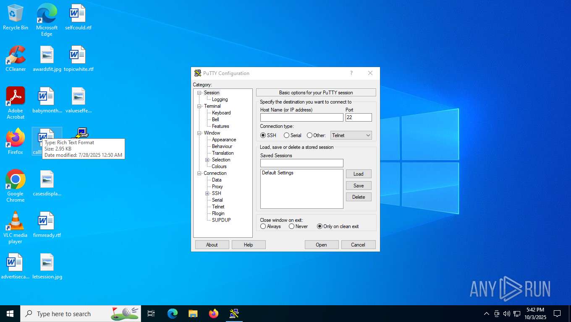
Task: Open the Microsoft Edge desktop shortcut
Action: [47, 20]
